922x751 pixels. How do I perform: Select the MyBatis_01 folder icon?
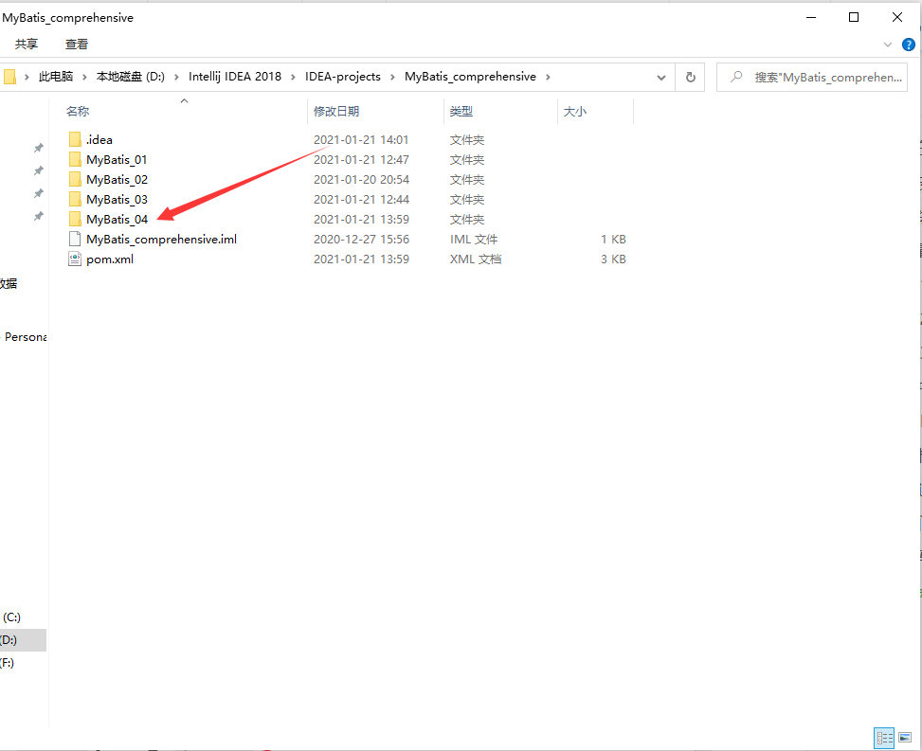[x=75, y=160]
